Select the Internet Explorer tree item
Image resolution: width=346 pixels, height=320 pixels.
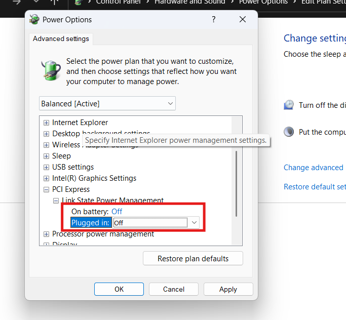(x=80, y=123)
